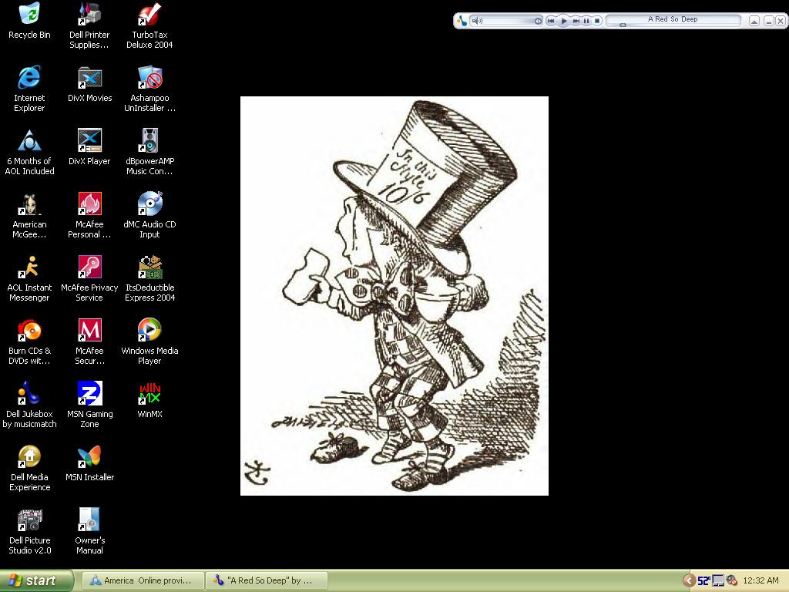Expand the mini player with the up arrow
The image size is (789, 592).
tap(754, 21)
